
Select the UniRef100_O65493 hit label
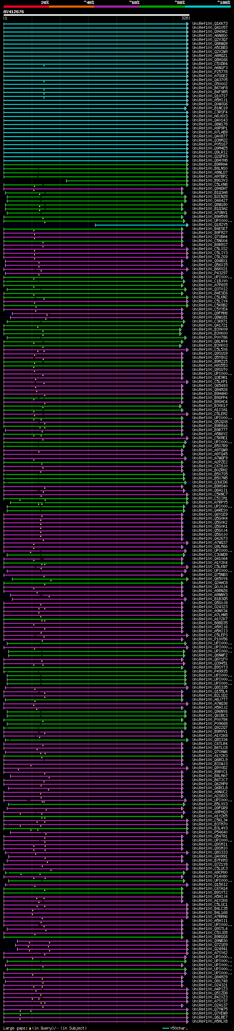[210, 386]
